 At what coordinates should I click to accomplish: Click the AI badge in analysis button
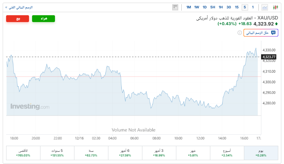[273, 33]
